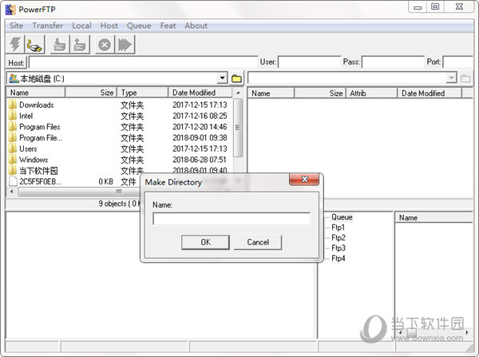Click the PowerFTP title bar app icon
The height and width of the screenshot is (357, 479).
[10, 10]
